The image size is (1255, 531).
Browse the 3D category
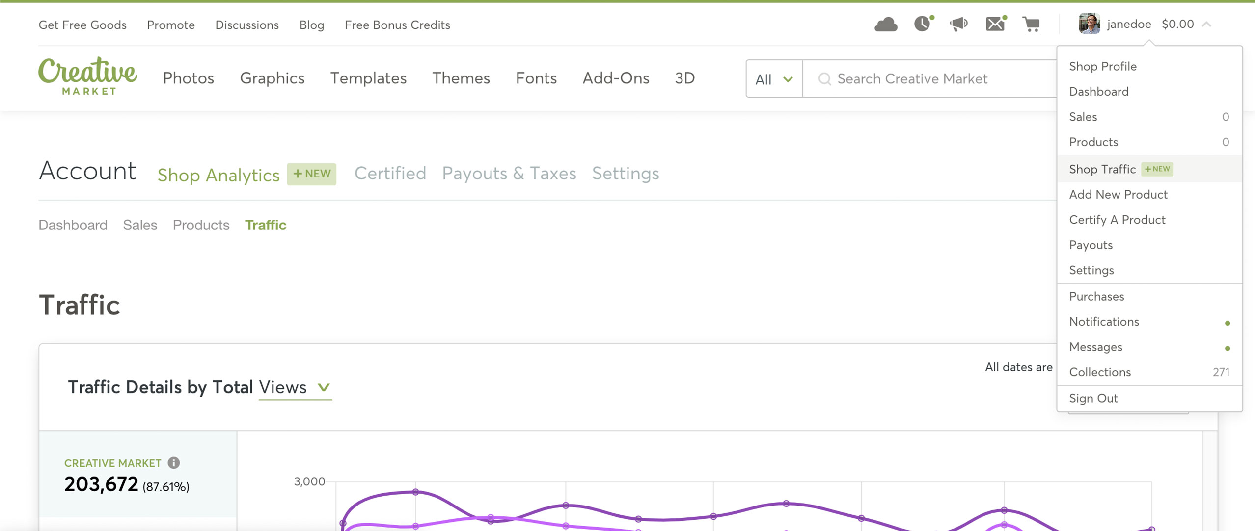tap(685, 78)
